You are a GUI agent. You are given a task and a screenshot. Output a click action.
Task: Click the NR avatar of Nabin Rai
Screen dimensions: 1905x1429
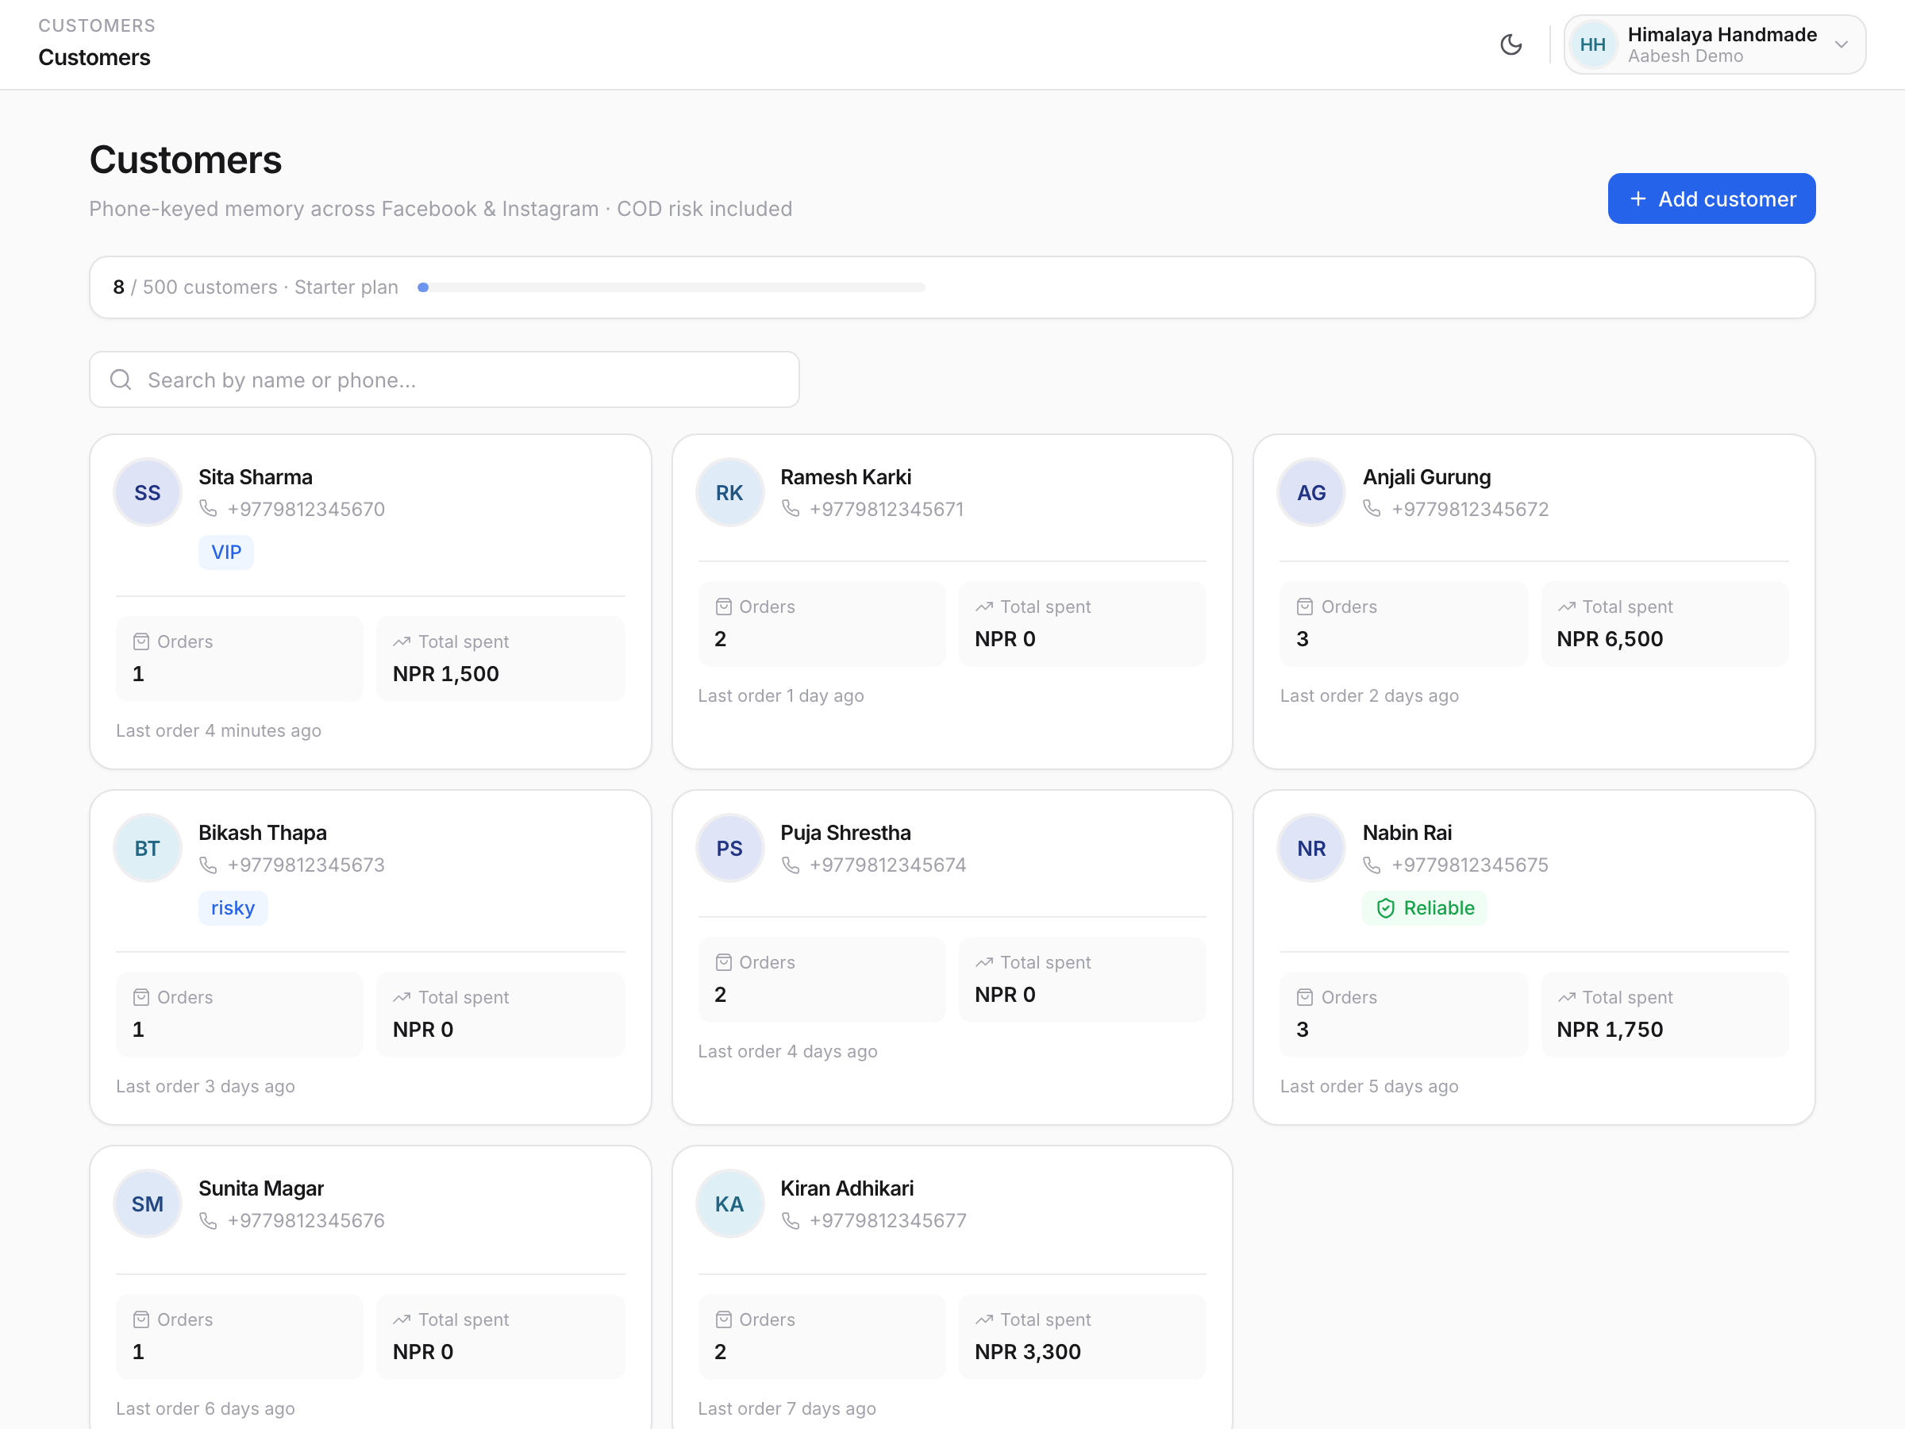1310,849
